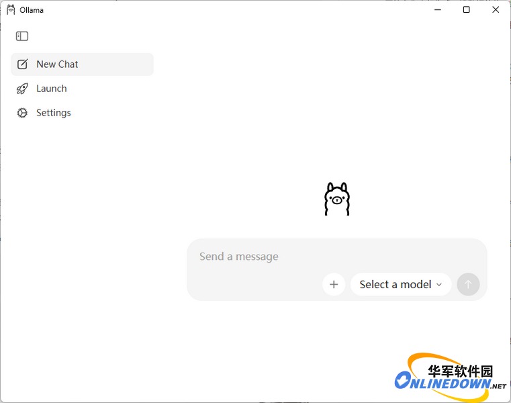This screenshot has width=511, height=403.
Task: Open the Launch section
Action: click(x=82, y=89)
